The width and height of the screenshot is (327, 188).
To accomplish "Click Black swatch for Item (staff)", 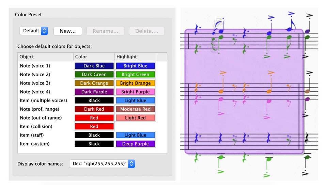I will (94, 135).
